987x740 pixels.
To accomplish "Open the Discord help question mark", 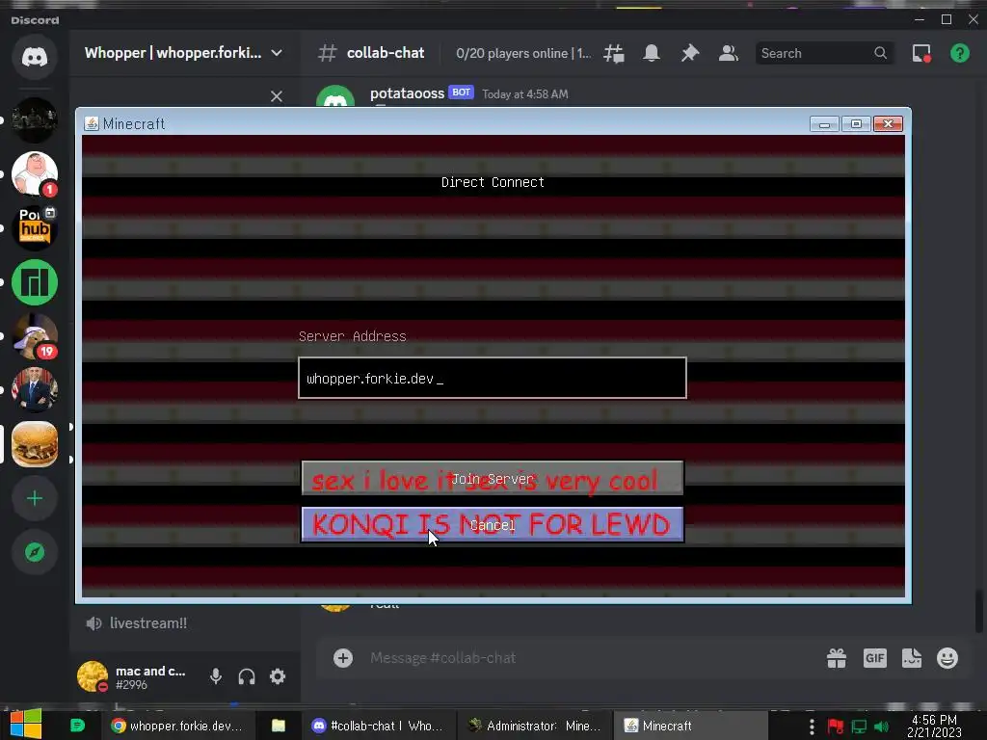I will pos(960,54).
